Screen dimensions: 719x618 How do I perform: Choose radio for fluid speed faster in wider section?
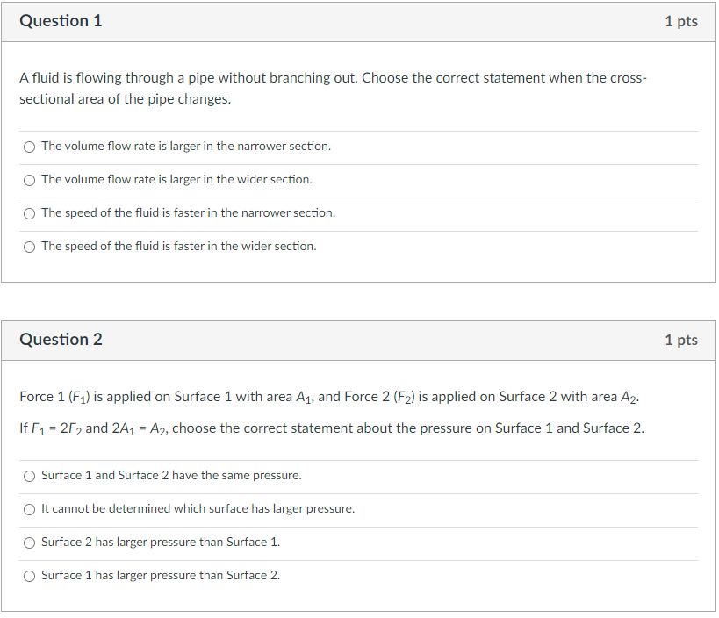click(29, 247)
